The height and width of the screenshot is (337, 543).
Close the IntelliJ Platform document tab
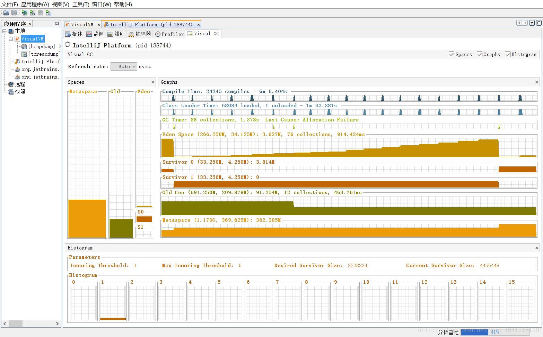(x=199, y=25)
